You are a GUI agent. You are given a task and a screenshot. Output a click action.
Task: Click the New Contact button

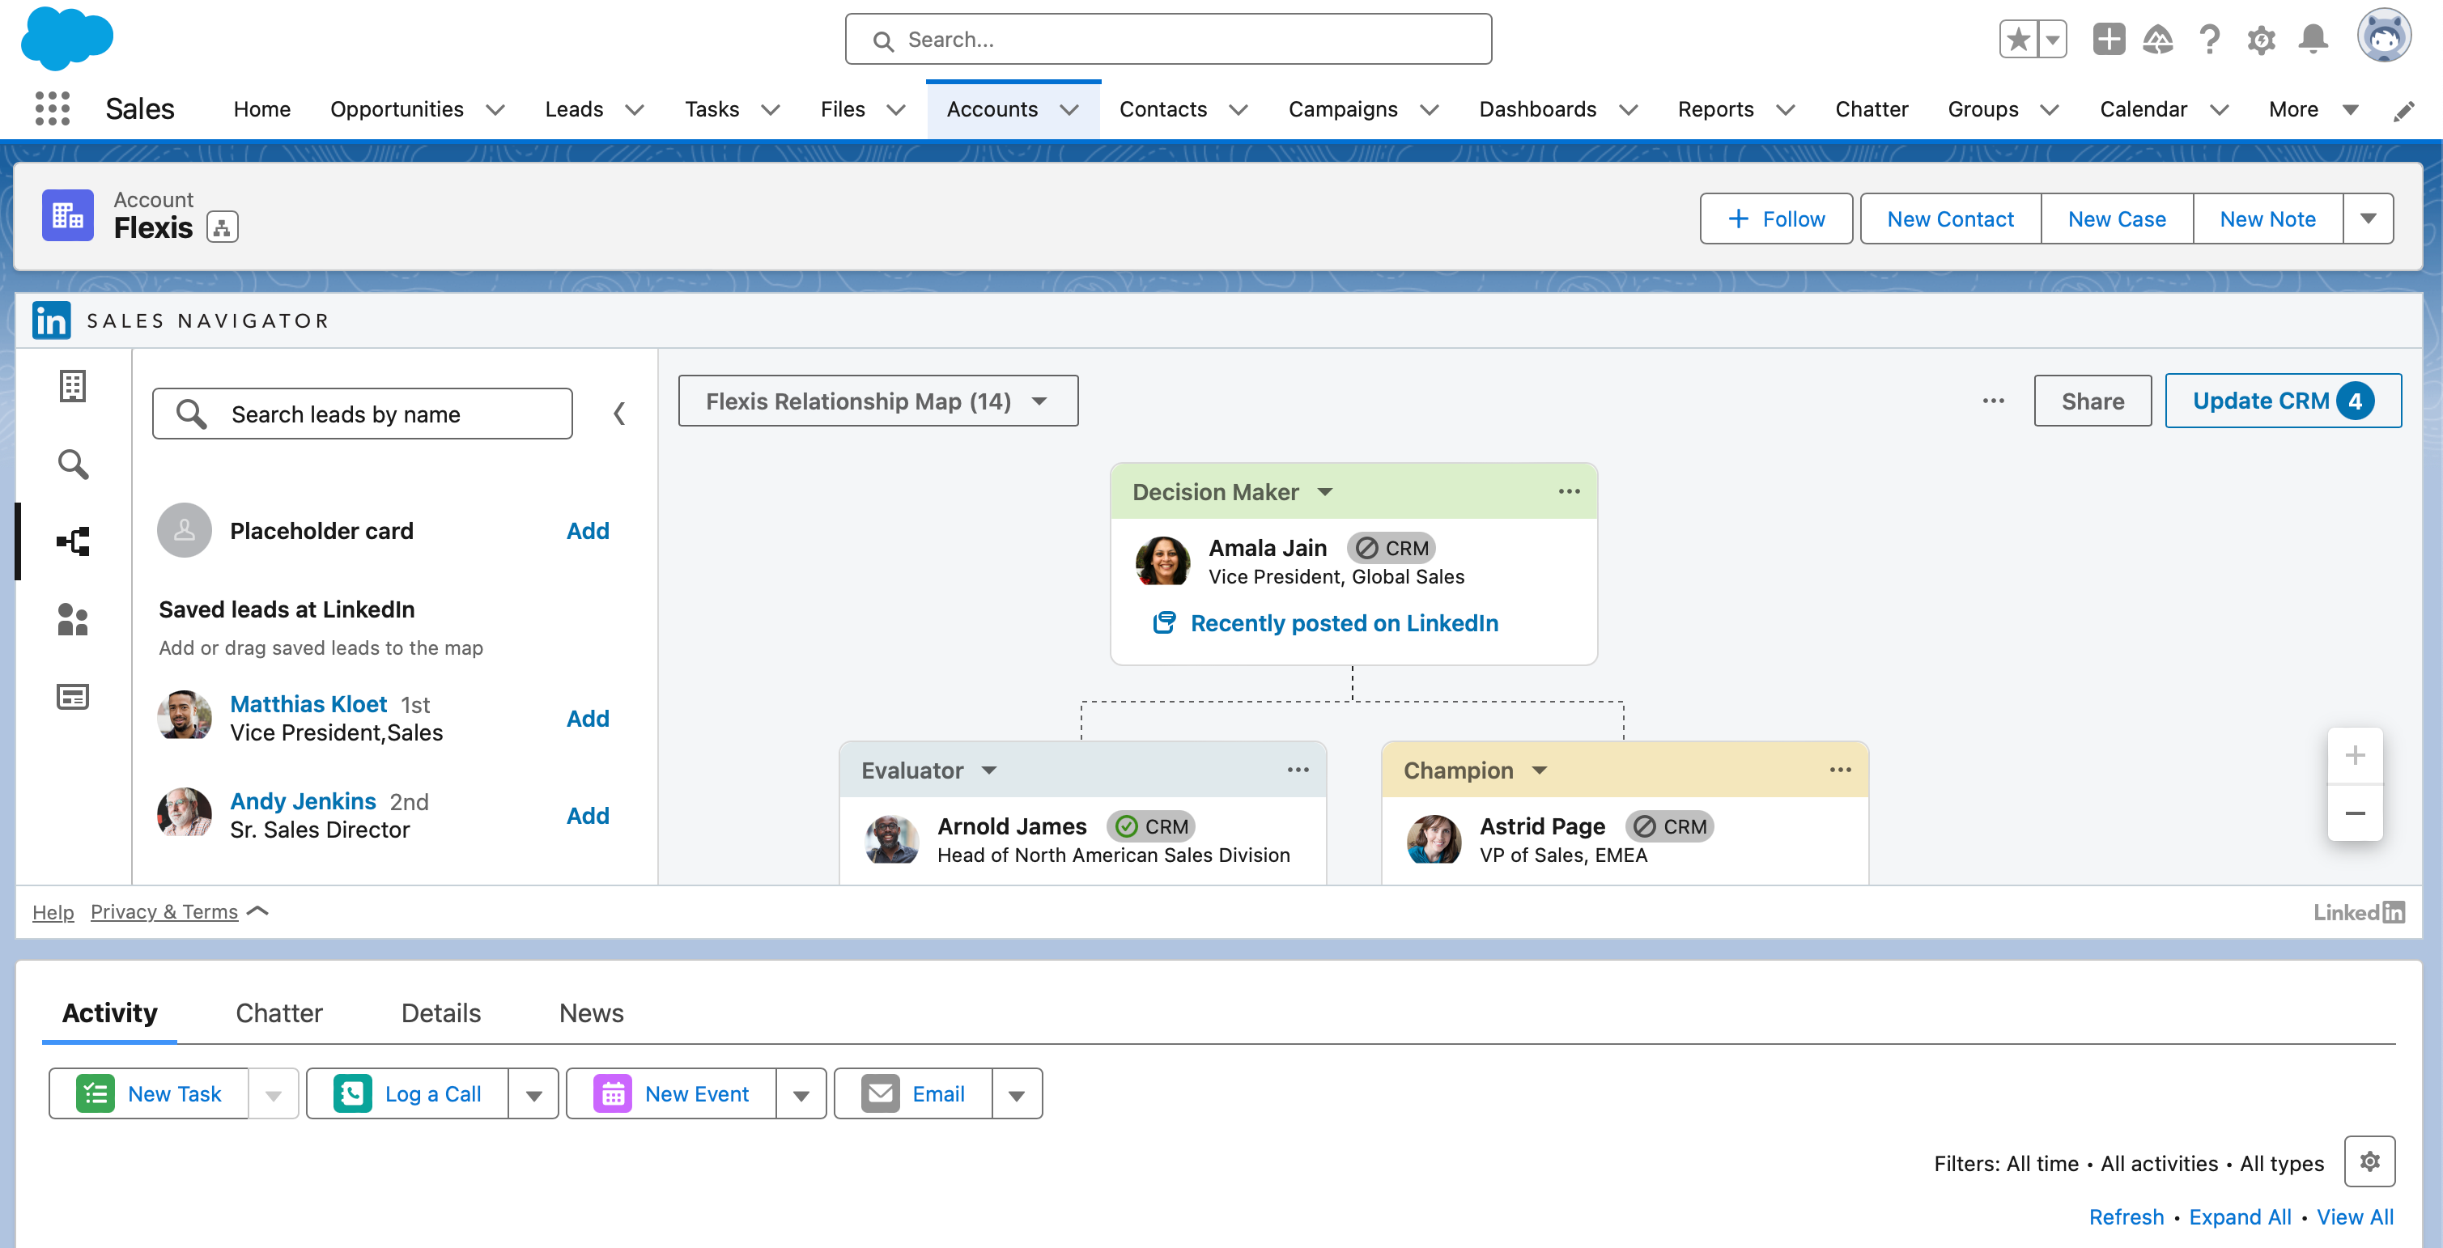point(1950,219)
